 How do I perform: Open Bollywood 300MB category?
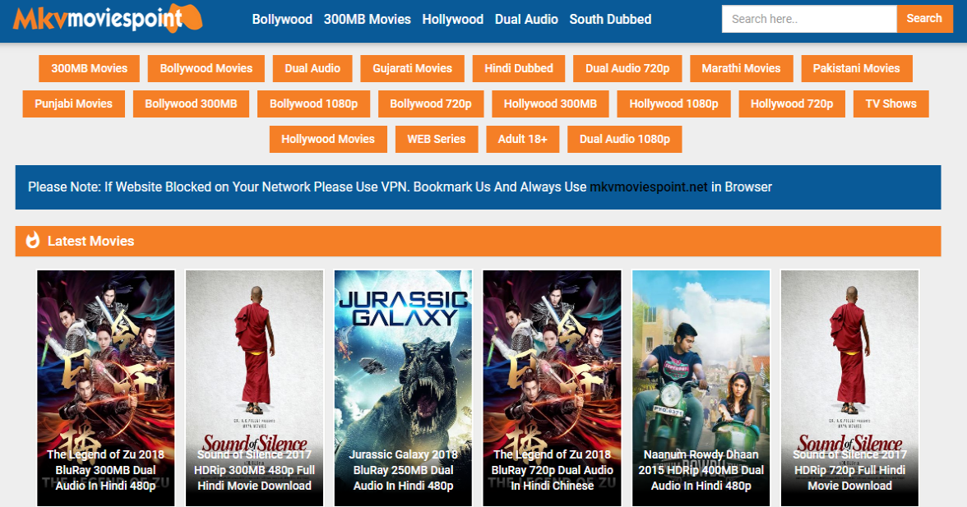191,104
